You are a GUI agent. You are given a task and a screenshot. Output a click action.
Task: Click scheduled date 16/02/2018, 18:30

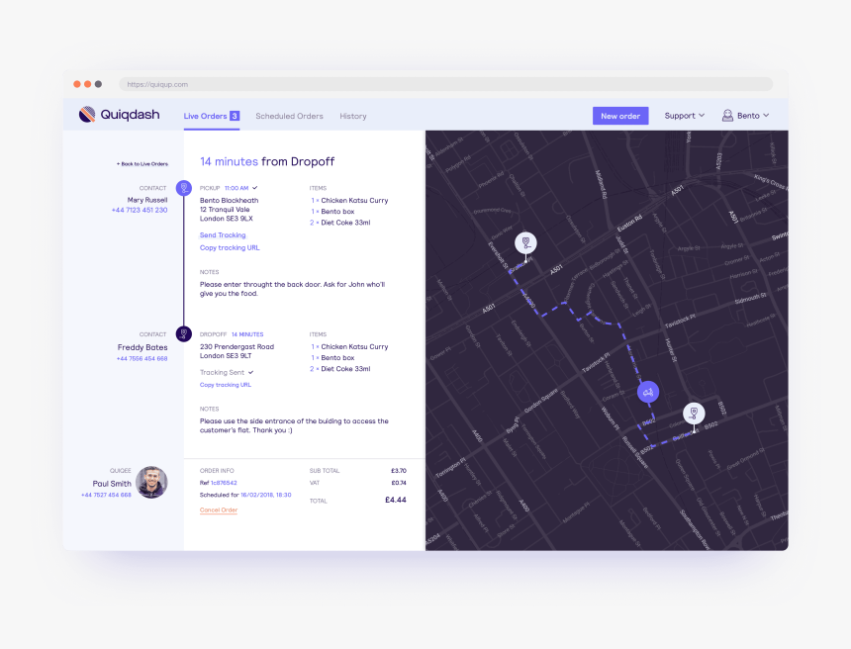266,495
